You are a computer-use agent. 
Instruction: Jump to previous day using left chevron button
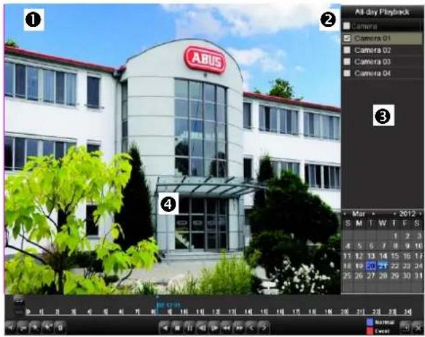[252, 328]
